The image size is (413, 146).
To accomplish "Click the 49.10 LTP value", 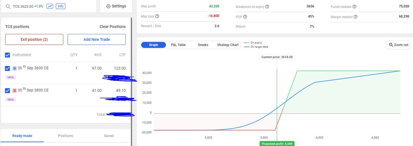I will tap(120, 90).
